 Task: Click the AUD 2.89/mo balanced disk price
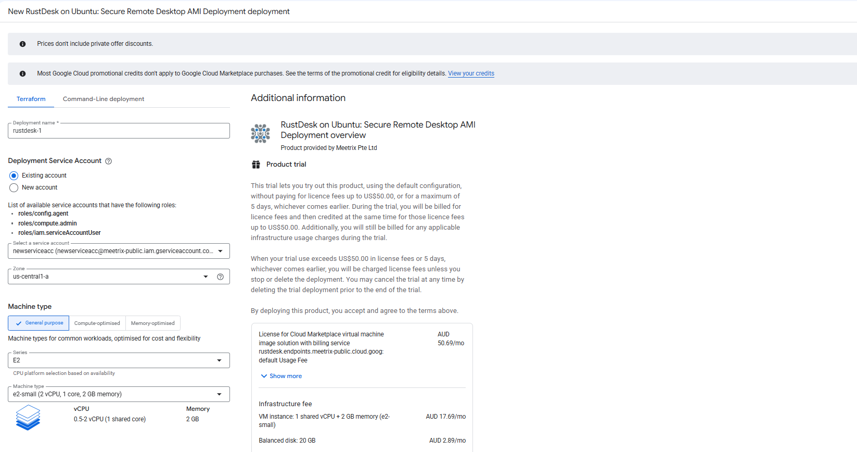pos(447,441)
